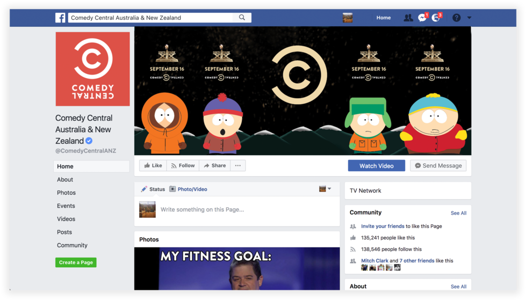Click the cover photo Comedy Central logo
The height and width of the screenshot is (300, 526).
click(x=299, y=75)
